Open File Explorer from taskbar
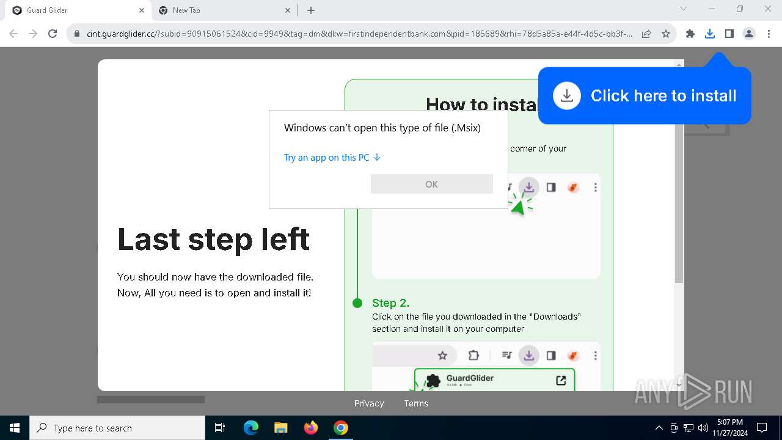This screenshot has width=782, height=440. tap(280, 428)
